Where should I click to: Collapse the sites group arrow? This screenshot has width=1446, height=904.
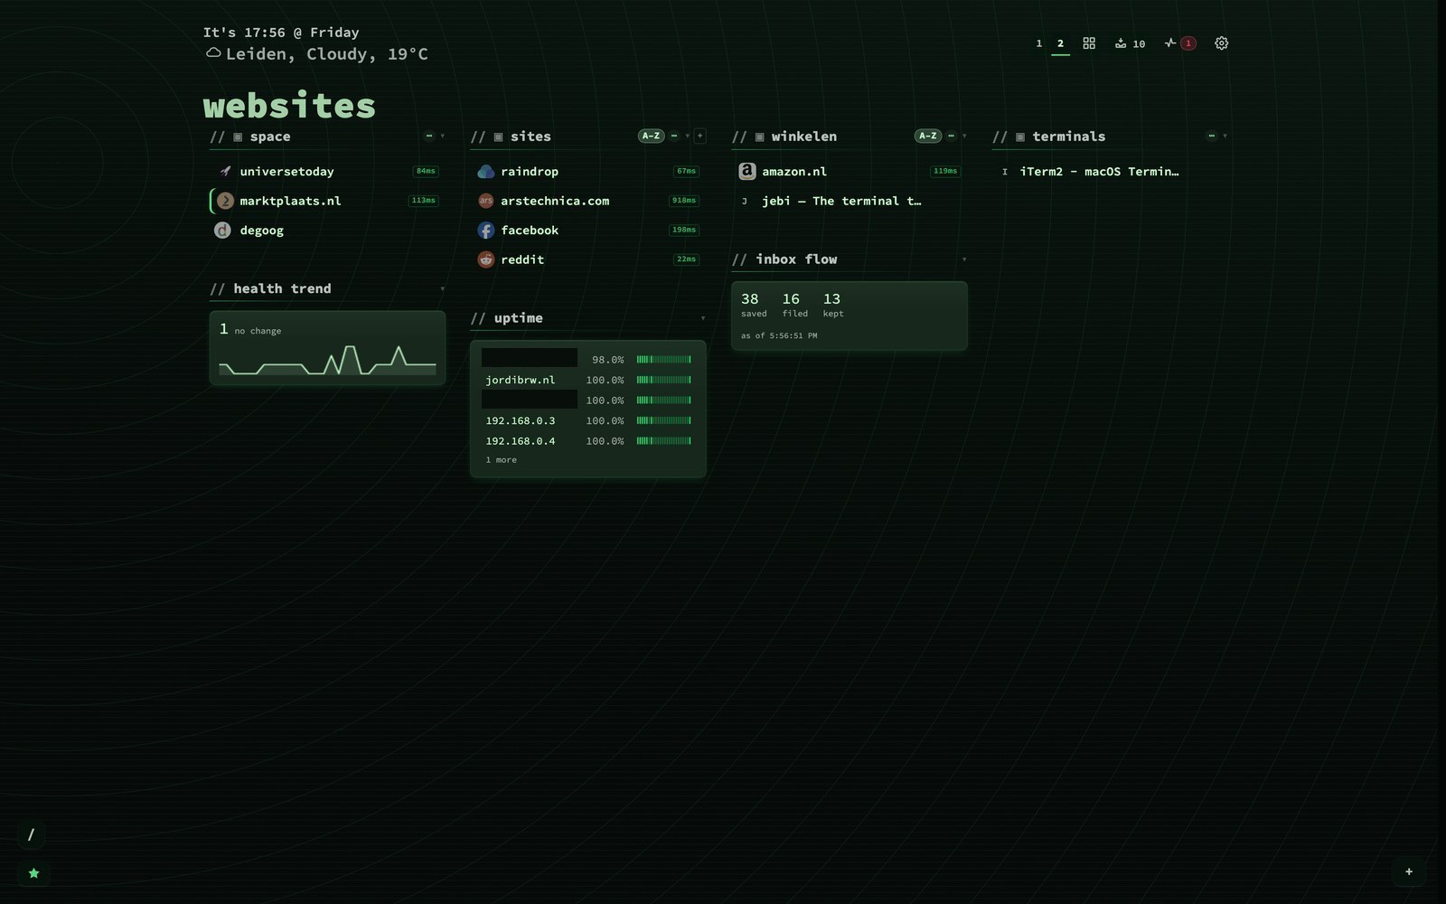(x=688, y=137)
